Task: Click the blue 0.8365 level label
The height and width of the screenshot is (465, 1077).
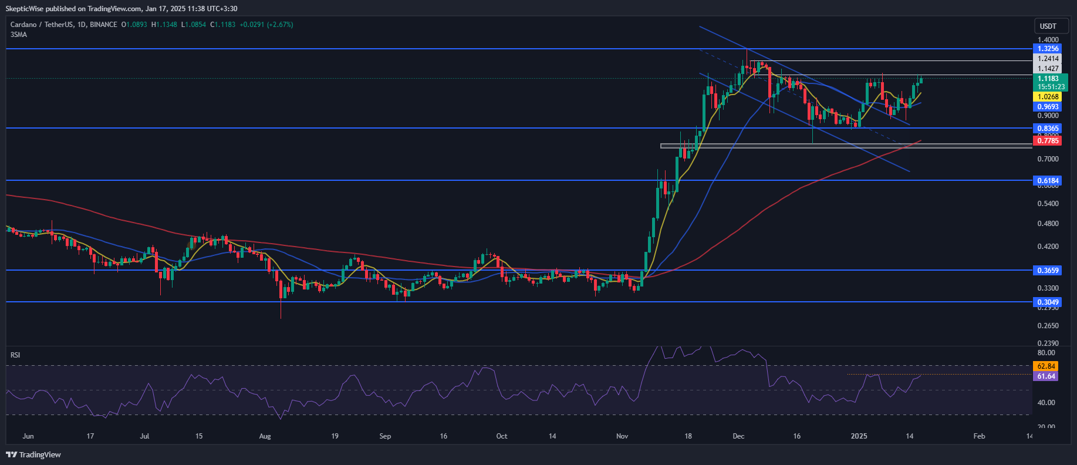Action: [1048, 128]
